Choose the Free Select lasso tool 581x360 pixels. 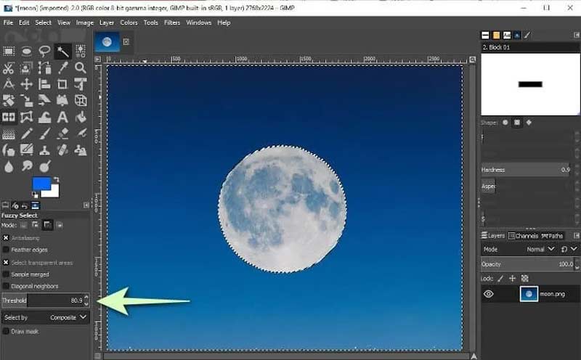pyautogui.click(x=44, y=51)
